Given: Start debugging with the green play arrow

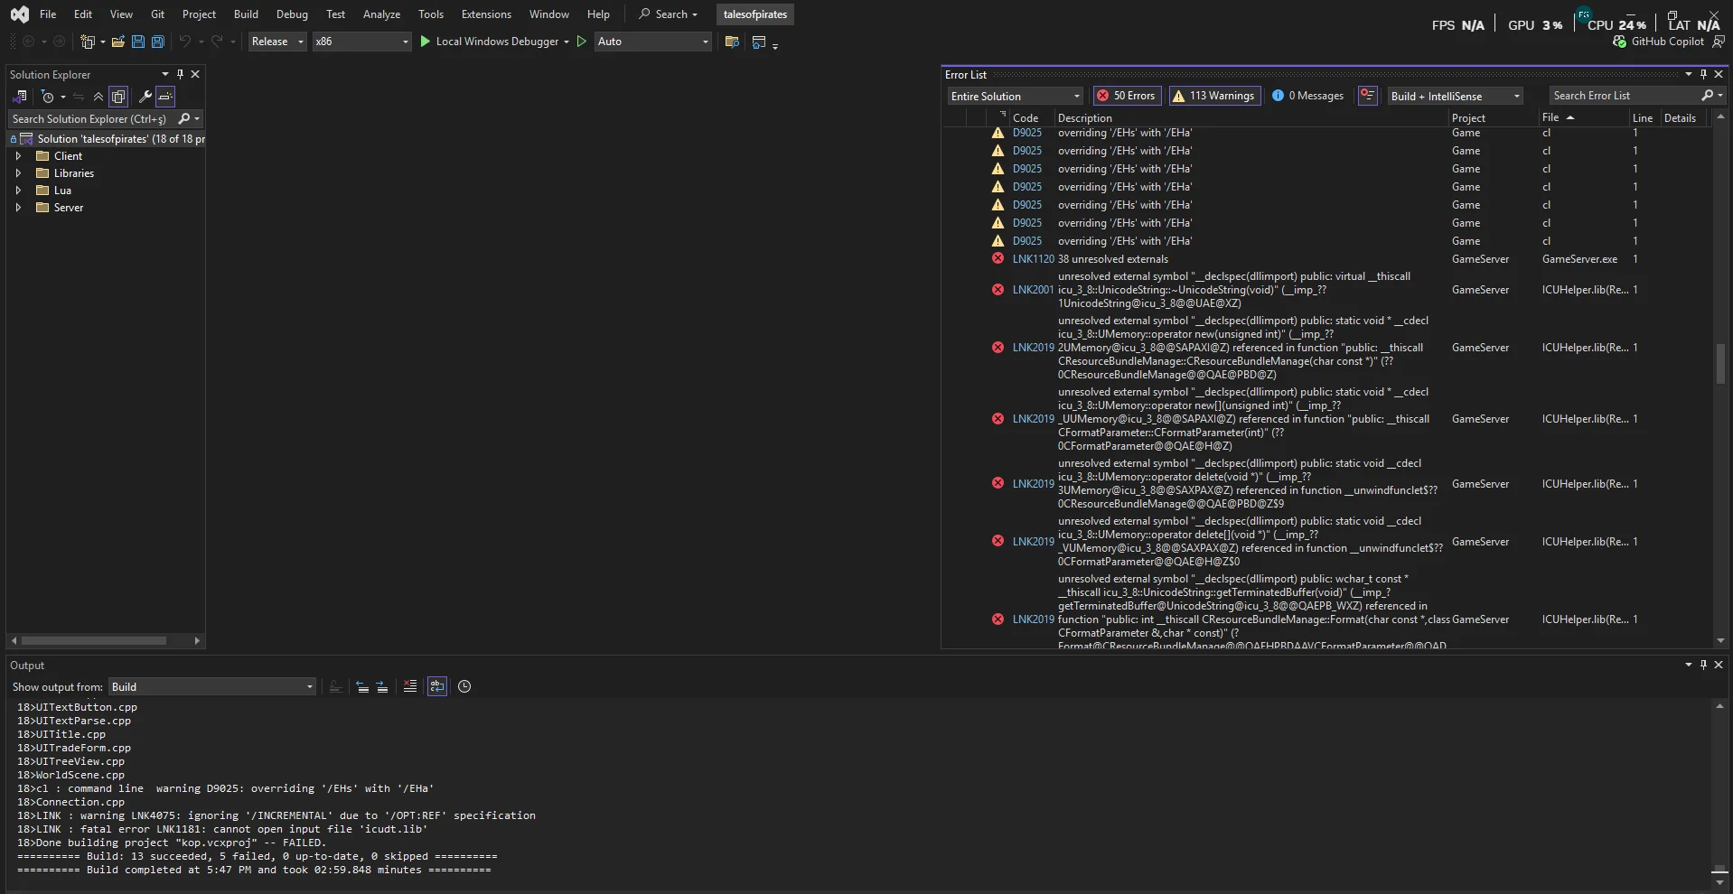Looking at the screenshot, I should point(426,42).
